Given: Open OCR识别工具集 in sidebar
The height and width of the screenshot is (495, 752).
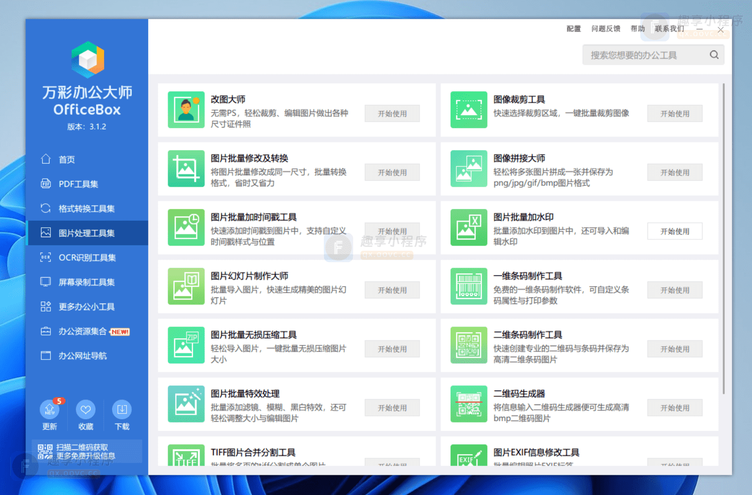Looking at the screenshot, I should [x=87, y=257].
